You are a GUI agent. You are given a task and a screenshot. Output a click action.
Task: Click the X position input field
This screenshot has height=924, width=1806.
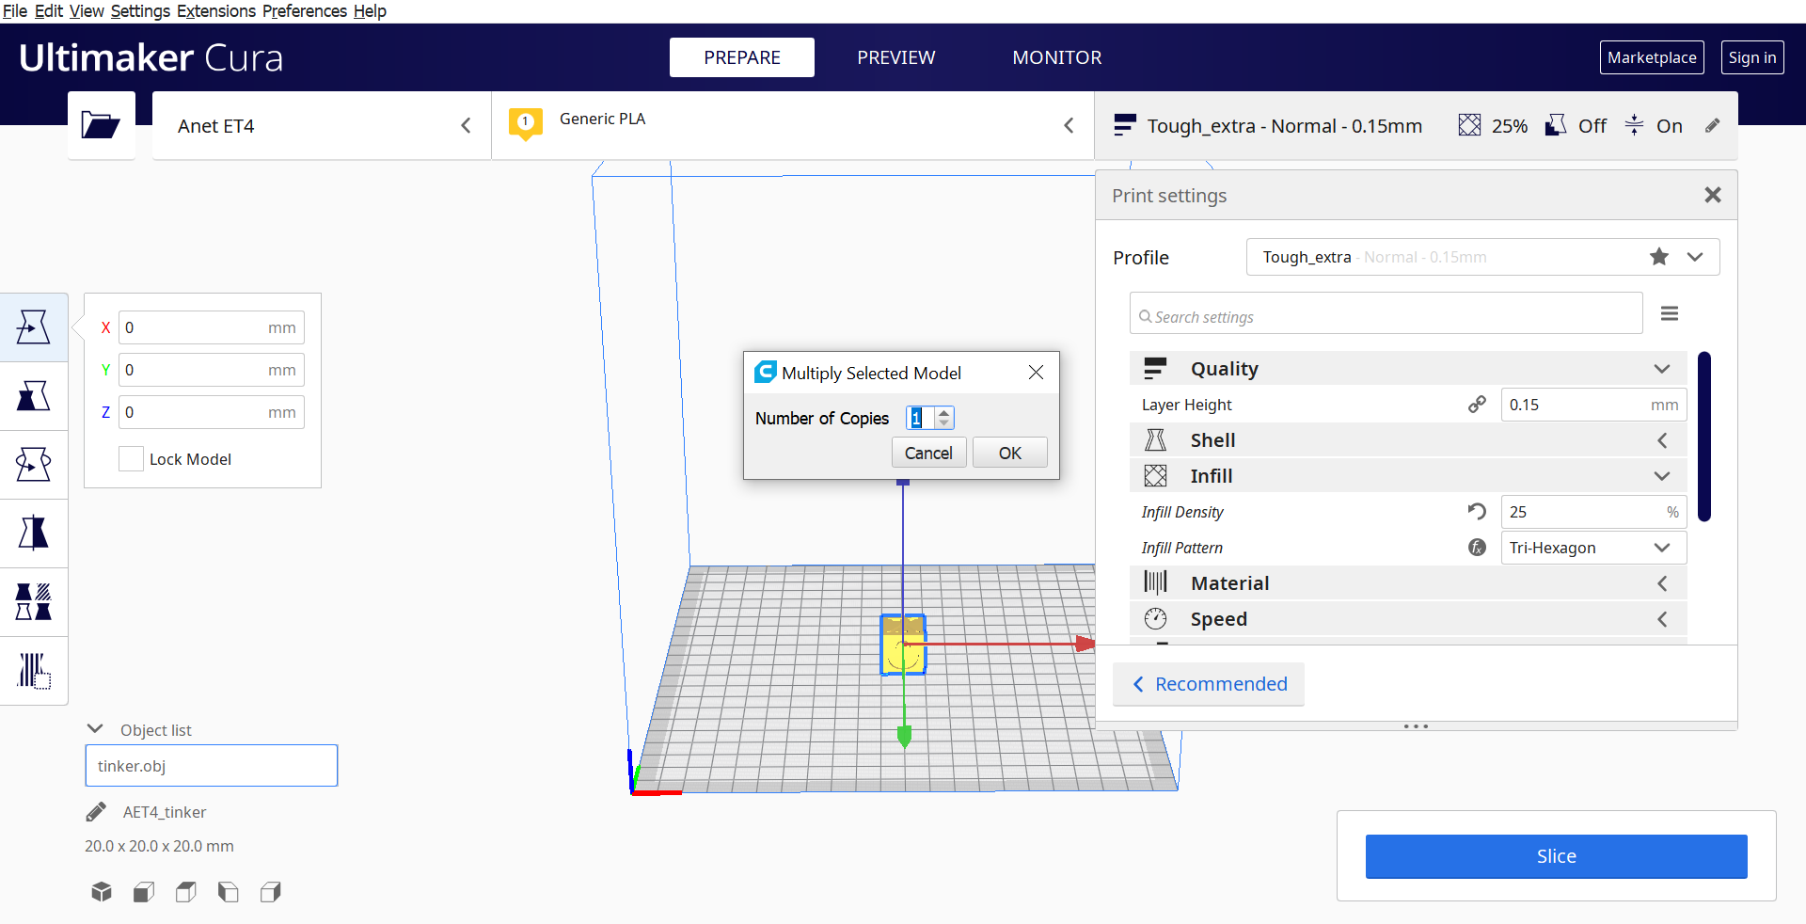[x=212, y=327]
